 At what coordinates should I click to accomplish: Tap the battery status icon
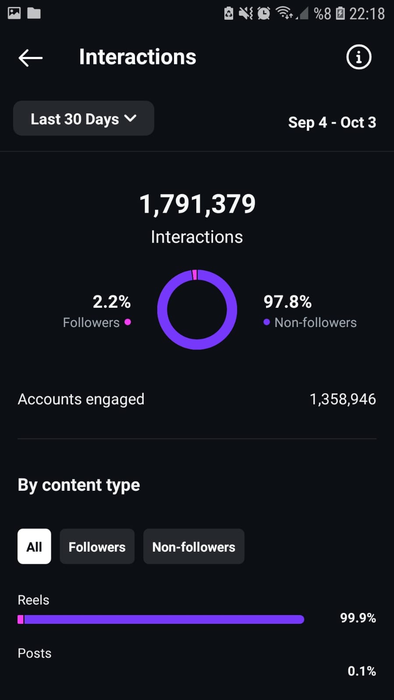click(x=340, y=13)
